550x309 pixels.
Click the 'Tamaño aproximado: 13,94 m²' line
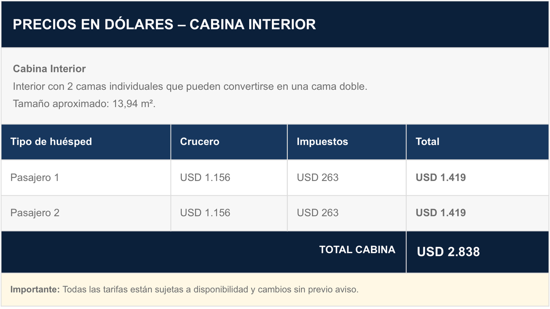[84, 104]
